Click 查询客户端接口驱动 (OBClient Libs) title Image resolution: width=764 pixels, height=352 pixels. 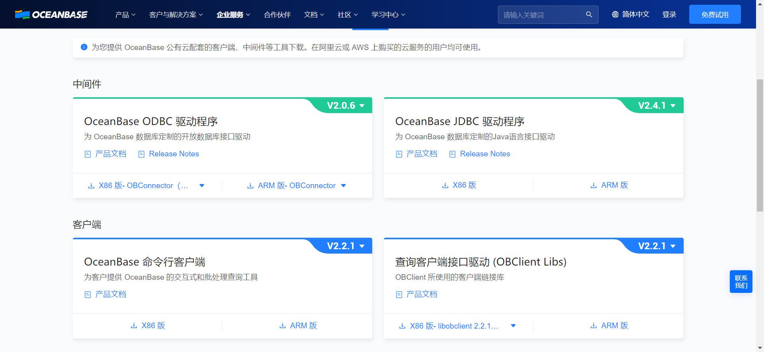(x=481, y=262)
